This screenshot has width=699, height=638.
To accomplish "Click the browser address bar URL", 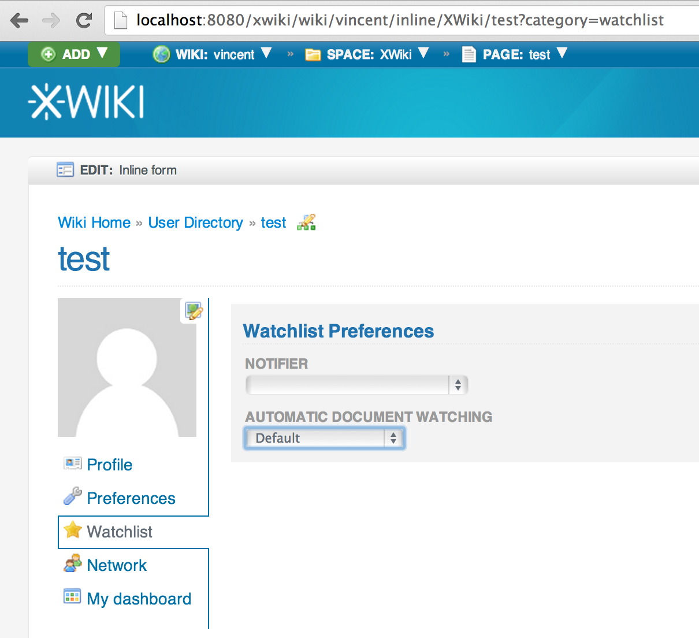I will tap(400, 21).
